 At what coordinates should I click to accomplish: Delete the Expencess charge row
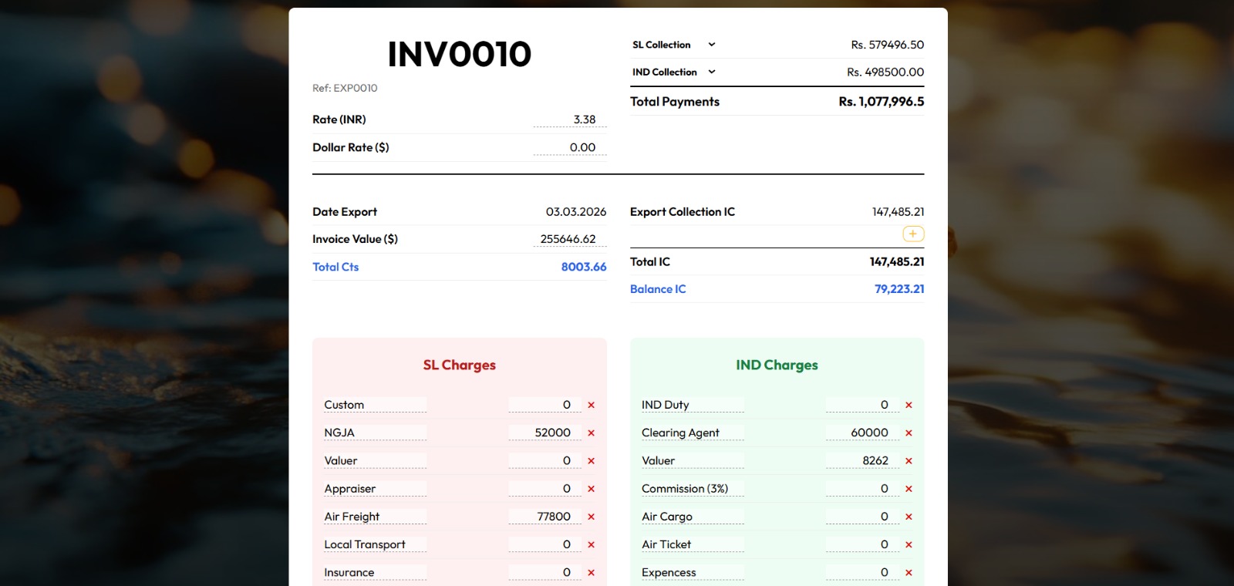pos(909,572)
